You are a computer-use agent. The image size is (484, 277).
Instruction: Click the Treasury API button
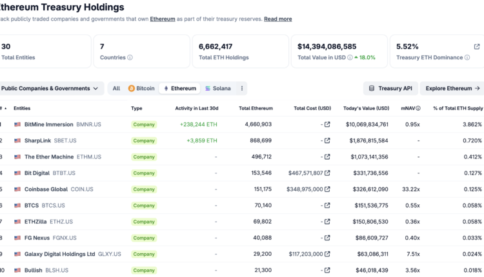click(390, 88)
